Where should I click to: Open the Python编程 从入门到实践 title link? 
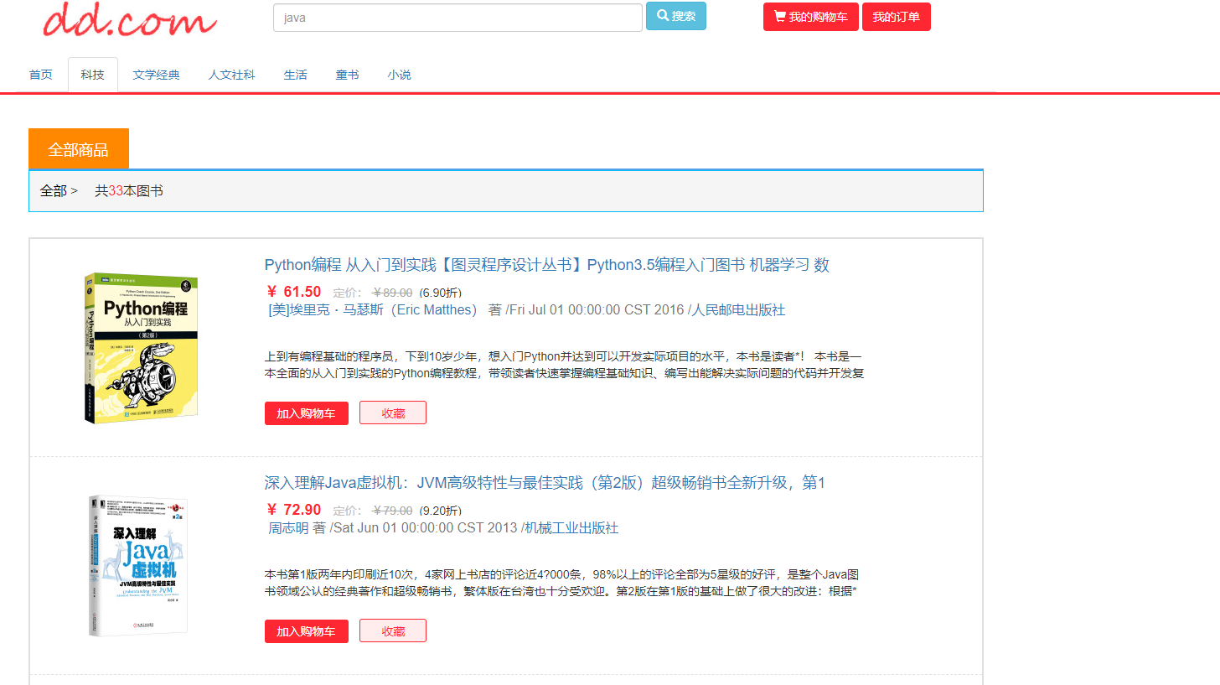pyautogui.click(x=547, y=265)
